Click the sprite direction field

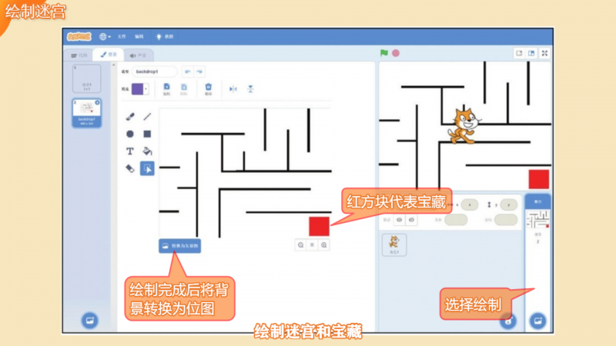(506, 220)
